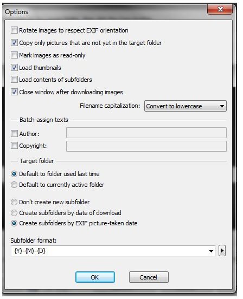Enable Mark images as read-only
The image size is (243, 299).
14,55
